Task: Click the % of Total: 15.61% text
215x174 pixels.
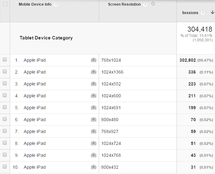Action: click(196, 36)
